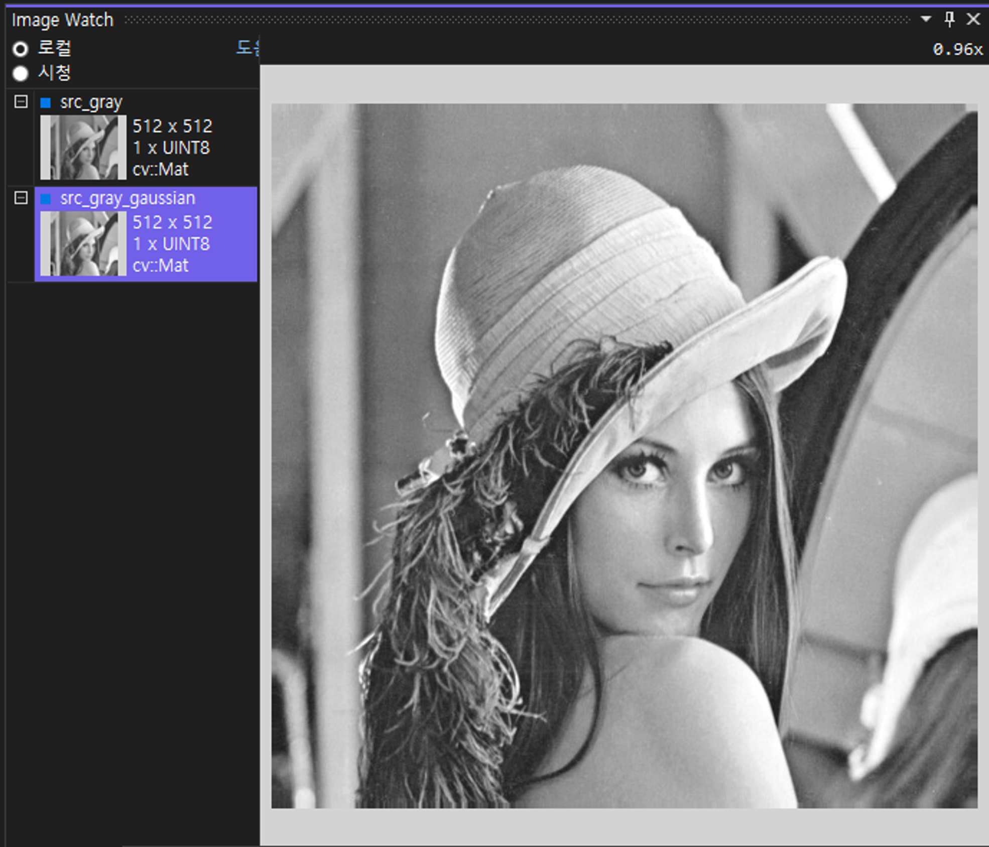Toggle the auto-hide pin icon
This screenshot has width=989, height=847.
coord(949,19)
